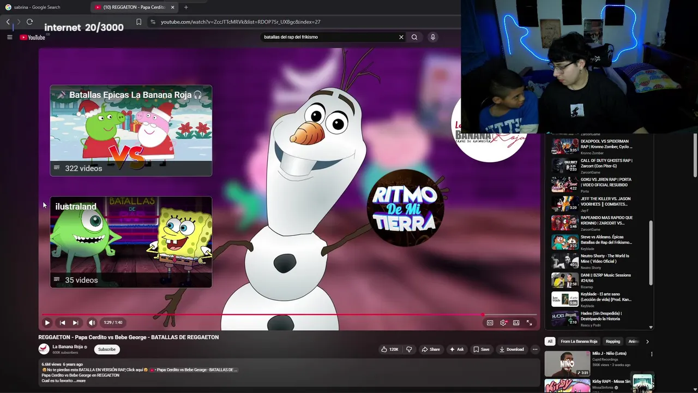Switch player to theater mode

[x=516, y=323]
